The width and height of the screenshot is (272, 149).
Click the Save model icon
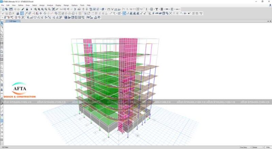pyautogui.click(x=11, y=9)
